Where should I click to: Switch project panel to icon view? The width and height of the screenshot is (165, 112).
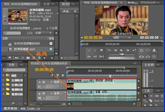click(x=10, y=58)
